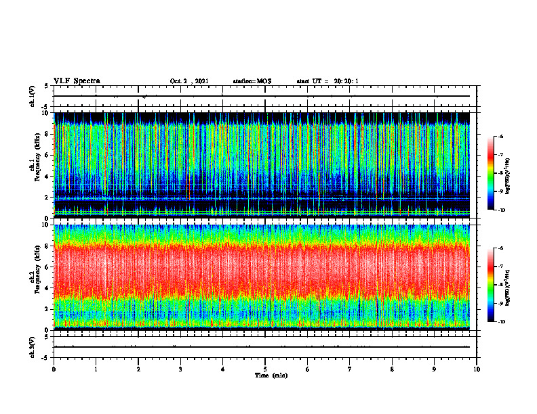This screenshot has height=414, width=537.
Task: Click time axis tick label "9"
Action: [434, 369]
